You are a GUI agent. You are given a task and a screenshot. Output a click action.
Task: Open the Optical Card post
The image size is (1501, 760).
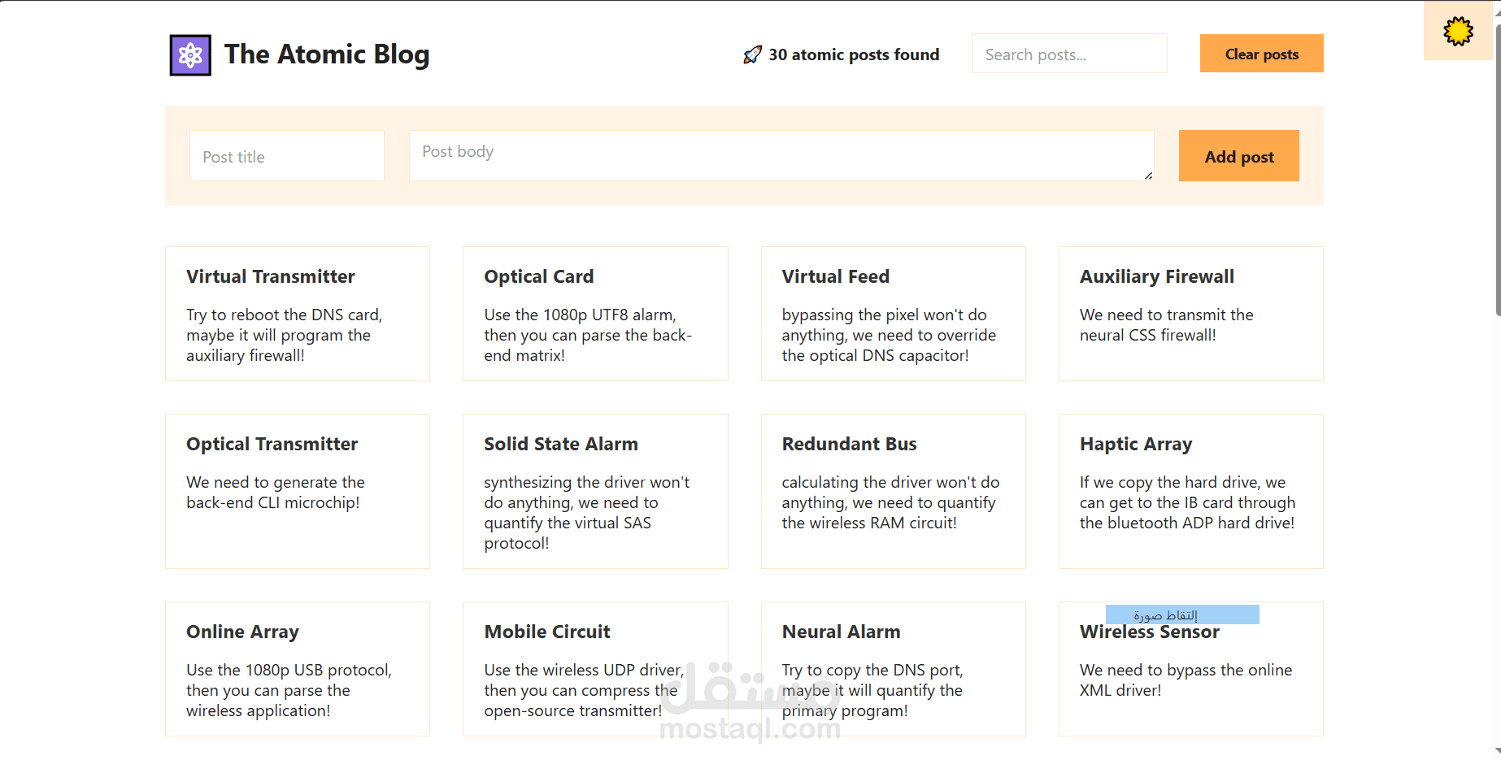click(x=595, y=314)
